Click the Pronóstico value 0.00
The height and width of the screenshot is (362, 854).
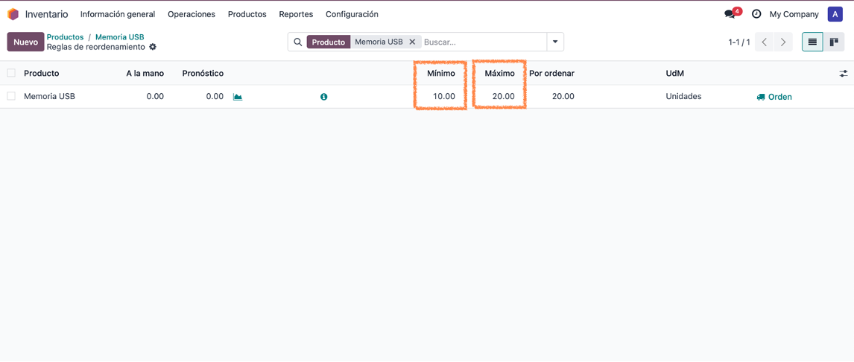click(x=215, y=96)
